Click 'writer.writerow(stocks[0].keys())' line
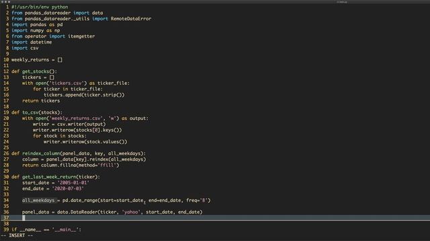This screenshot has height=241, width=430. pos(77,130)
